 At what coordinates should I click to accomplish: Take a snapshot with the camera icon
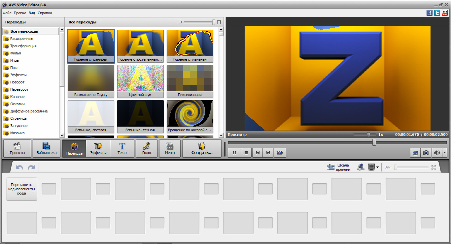click(x=426, y=153)
